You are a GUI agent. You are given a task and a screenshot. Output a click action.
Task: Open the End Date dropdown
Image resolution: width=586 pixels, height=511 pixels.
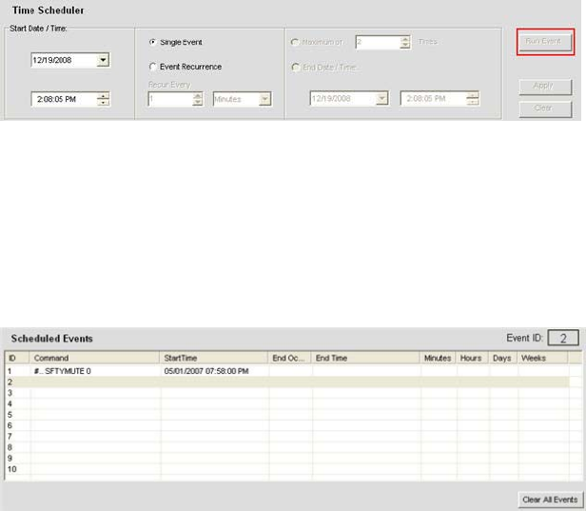381,98
